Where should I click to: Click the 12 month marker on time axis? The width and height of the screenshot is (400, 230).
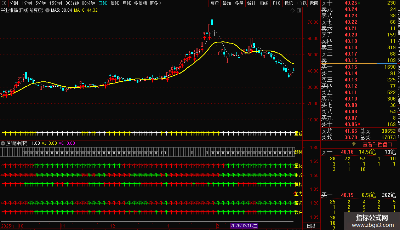pos(113,226)
